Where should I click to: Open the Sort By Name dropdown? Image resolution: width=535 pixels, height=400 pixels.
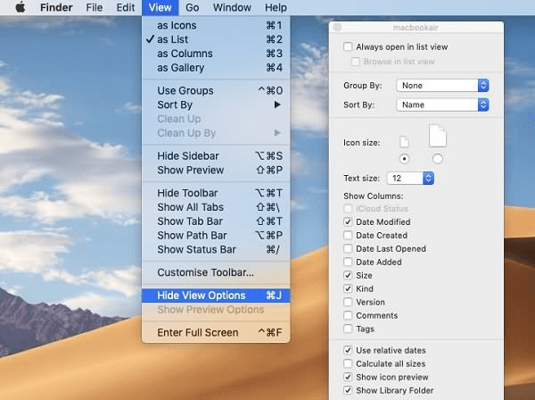pyautogui.click(x=442, y=104)
